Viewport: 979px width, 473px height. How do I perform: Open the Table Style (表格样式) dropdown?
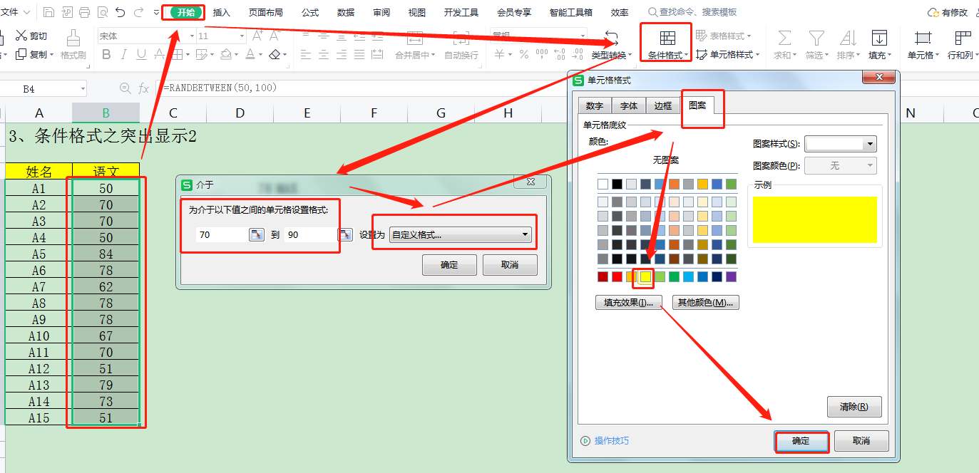click(724, 36)
